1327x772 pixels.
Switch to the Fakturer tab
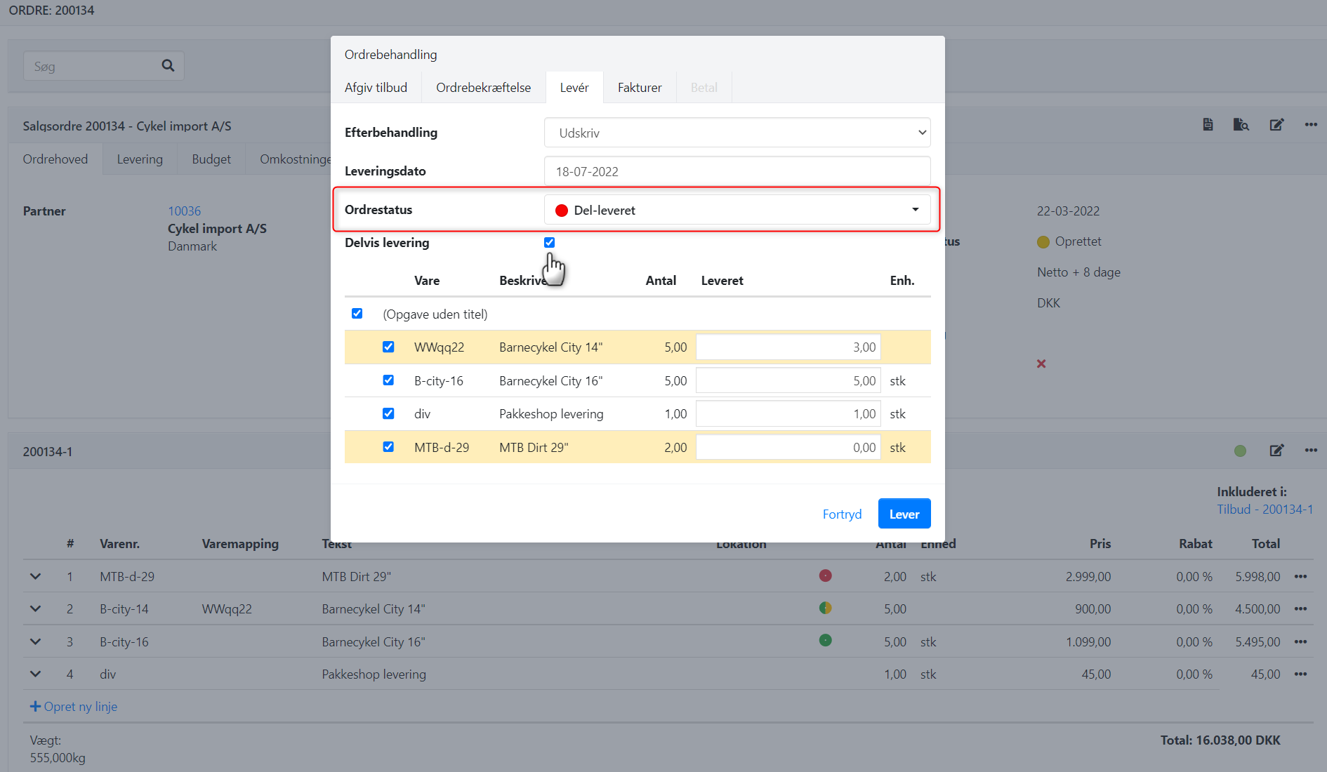coord(639,88)
